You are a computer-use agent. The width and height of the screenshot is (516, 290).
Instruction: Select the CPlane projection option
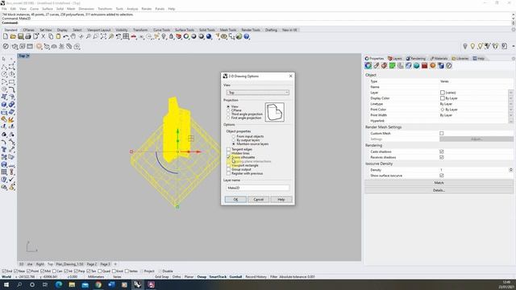pyautogui.click(x=228, y=110)
